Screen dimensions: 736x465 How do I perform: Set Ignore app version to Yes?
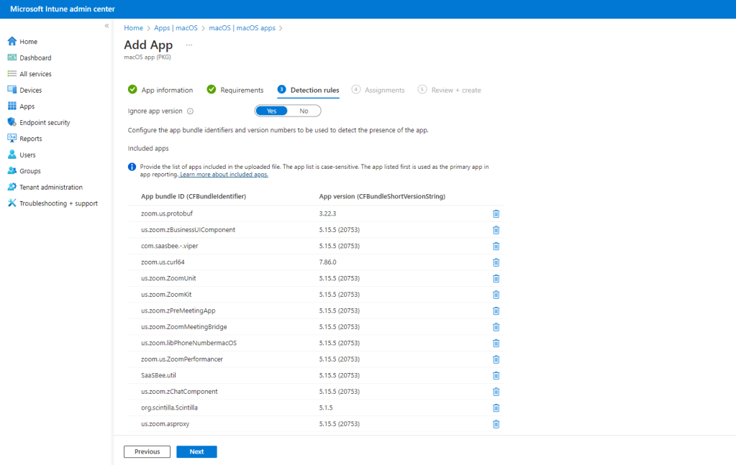(271, 111)
